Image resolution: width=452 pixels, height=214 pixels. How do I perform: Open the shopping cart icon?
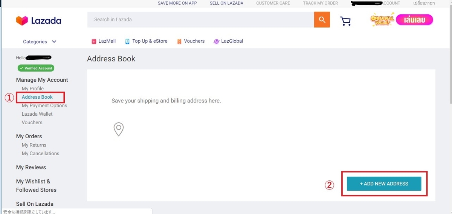click(x=345, y=21)
